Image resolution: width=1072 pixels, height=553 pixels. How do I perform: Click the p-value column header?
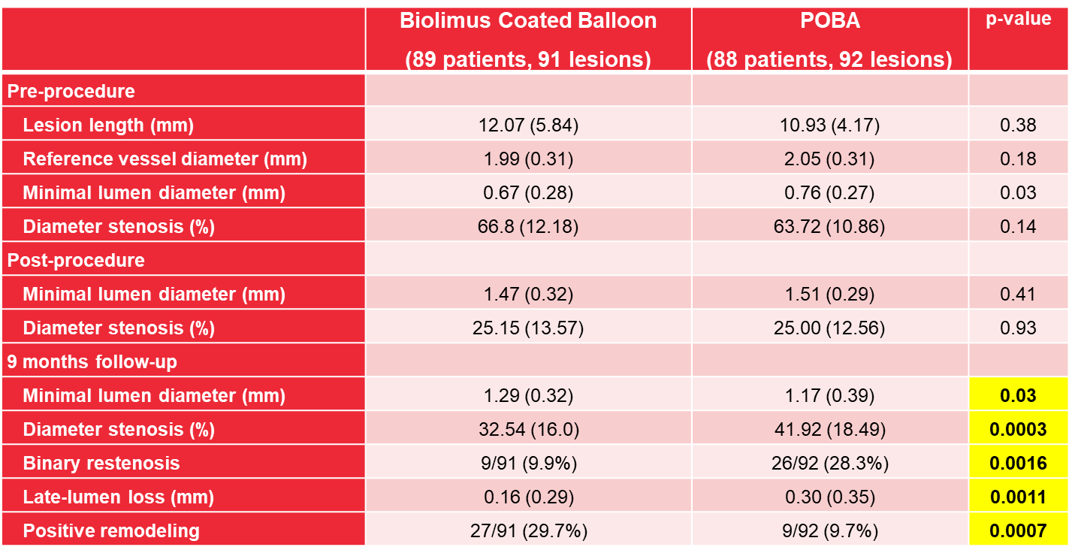1018,40
